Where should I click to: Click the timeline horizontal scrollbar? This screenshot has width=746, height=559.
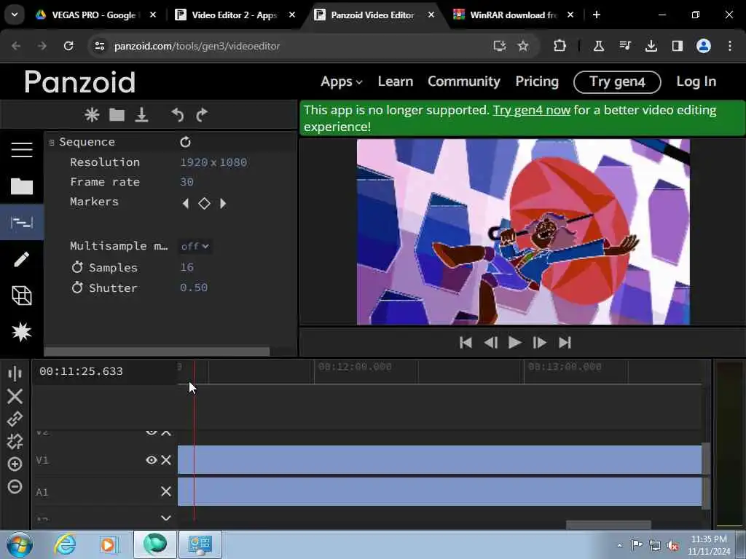point(608,525)
